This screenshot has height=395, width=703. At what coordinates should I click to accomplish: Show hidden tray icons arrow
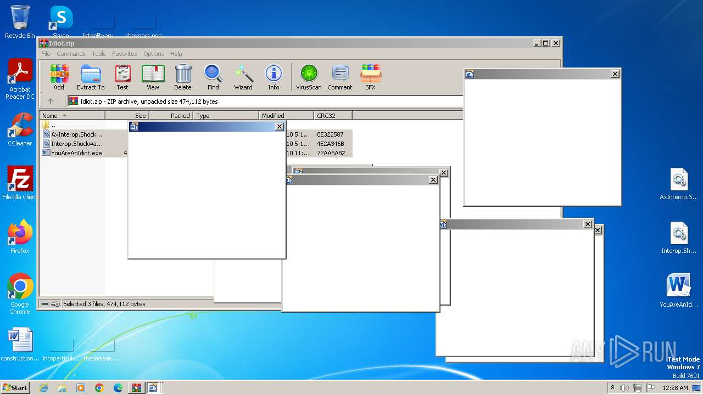click(x=613, y=388)
